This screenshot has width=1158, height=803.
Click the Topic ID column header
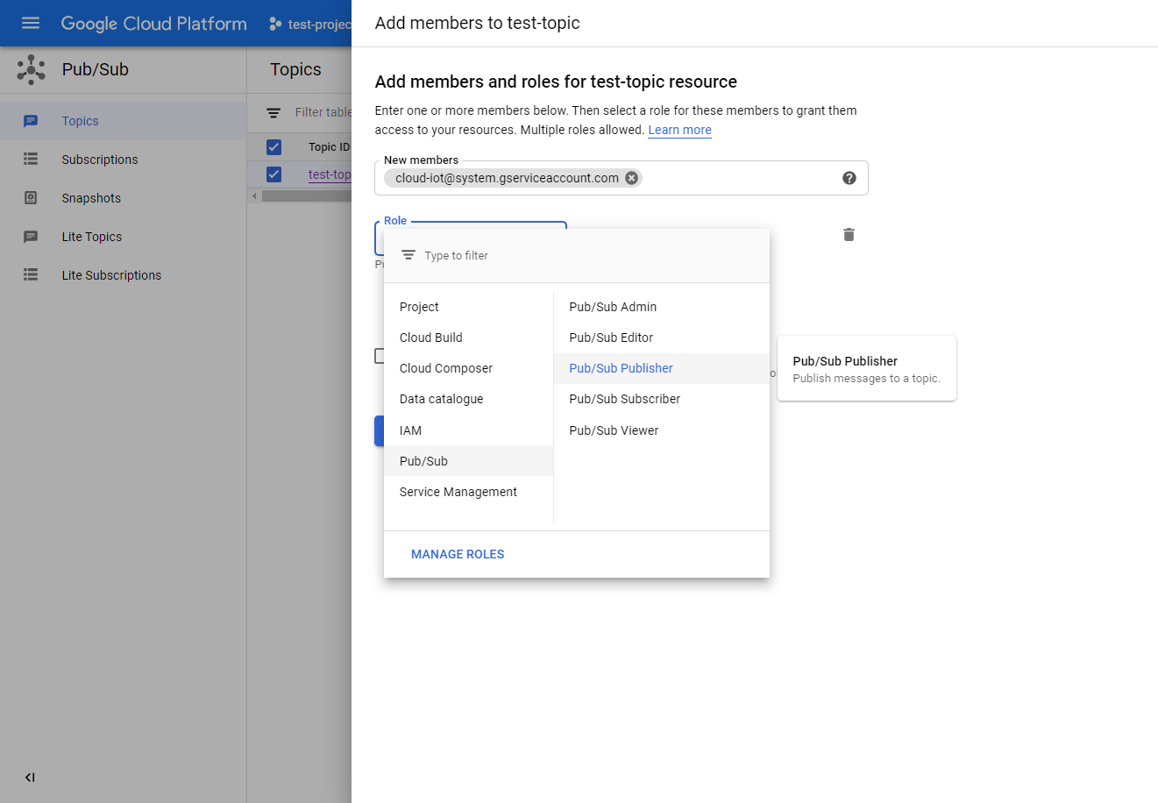(x=330, y=147)
